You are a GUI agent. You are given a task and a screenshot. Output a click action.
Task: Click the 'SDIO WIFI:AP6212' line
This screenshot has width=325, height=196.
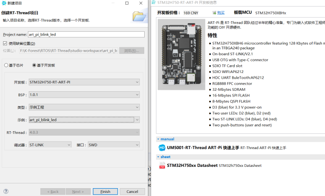click(228, 72)
